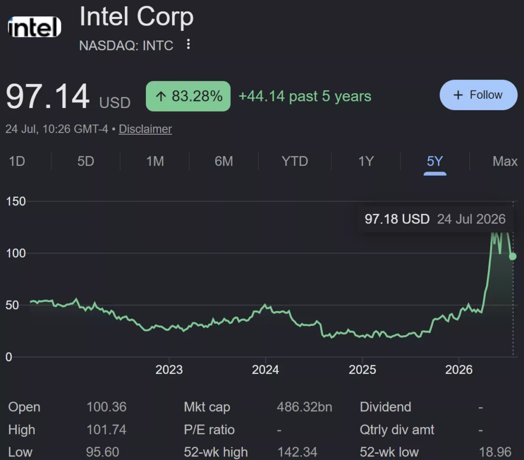Viewport: 524px width, 460px height.
Task: Show the YTD chart range
Action: pyautogui.click(x=295, y=161)
